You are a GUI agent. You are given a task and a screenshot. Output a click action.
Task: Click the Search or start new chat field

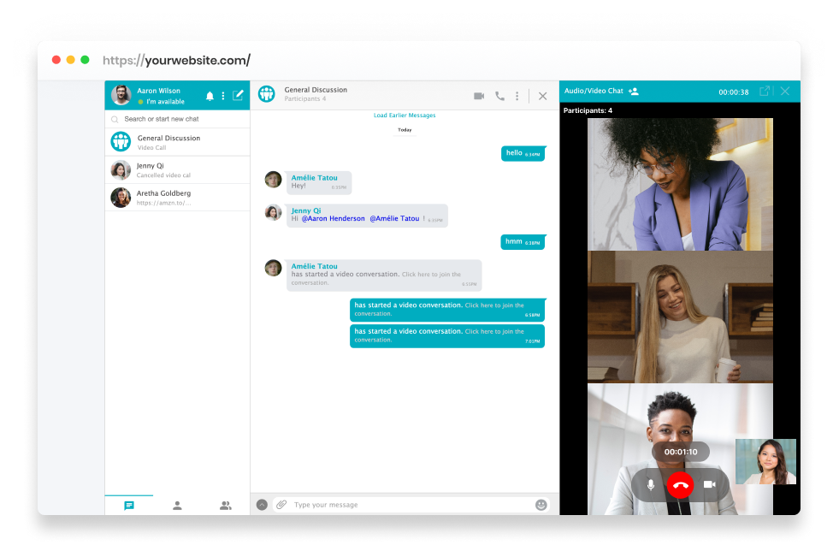tap(177, 119)
